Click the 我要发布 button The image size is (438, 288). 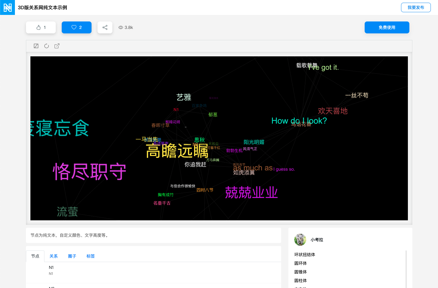pos(416,7)
